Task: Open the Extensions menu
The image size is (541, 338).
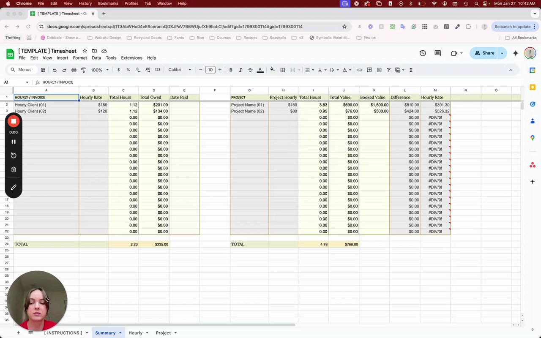Action: pos(131,58)
